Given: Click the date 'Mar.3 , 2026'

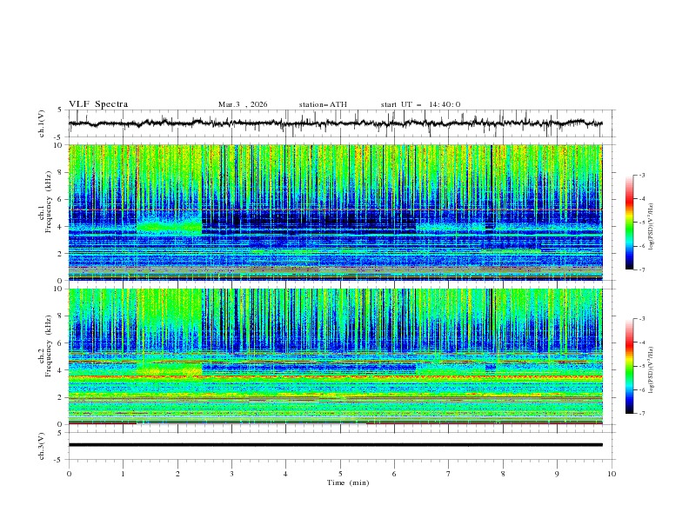Looking at the screenshot, I should 243,104.
